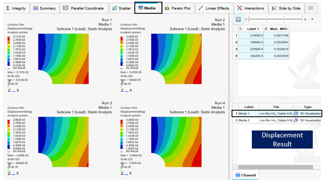The image size is (324, 180).
Task: Click Run 3 Max = 2.982E-03 label
Action: pyautogui.click(x=18, y=155)
